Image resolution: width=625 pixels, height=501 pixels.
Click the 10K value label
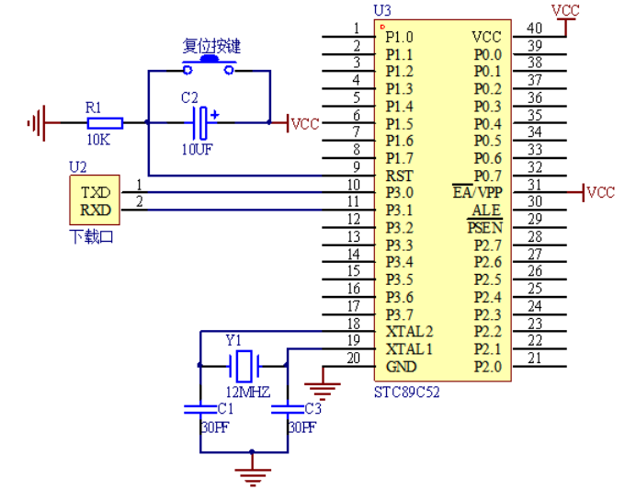[x=98, y=140]
